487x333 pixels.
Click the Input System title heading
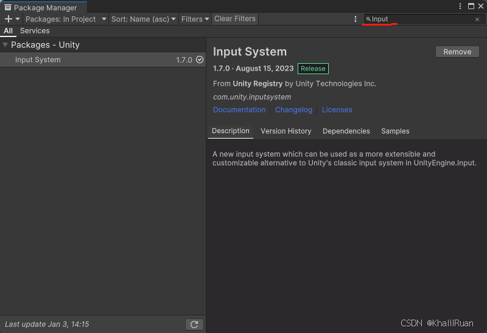pos(250,52)
